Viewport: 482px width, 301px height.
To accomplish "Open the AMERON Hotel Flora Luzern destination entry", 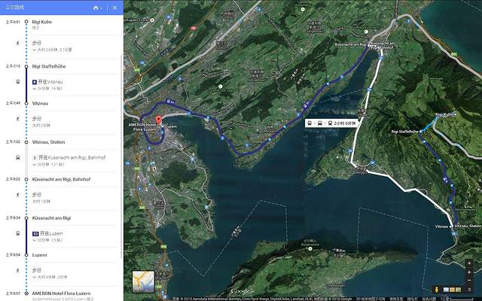I will click(62, 292).
